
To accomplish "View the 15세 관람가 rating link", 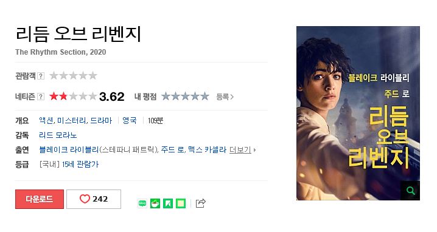I will 80,165.
